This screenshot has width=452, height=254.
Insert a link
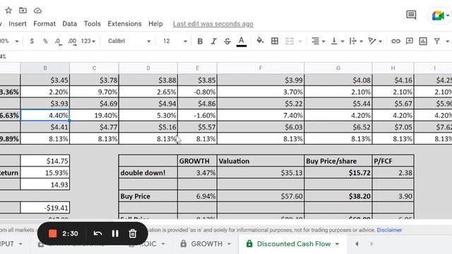click(x=395, y=41)
